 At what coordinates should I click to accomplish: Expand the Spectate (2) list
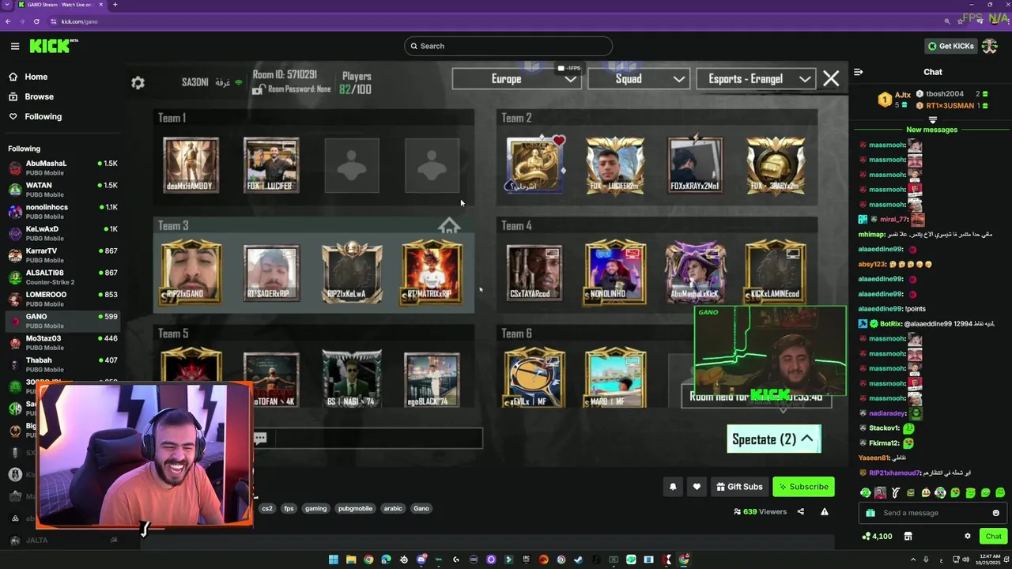point(774,439)
